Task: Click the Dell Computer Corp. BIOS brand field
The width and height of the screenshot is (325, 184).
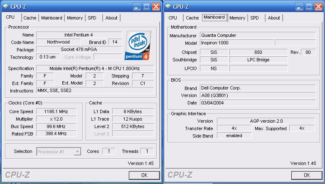Action: tap(258, 88)
